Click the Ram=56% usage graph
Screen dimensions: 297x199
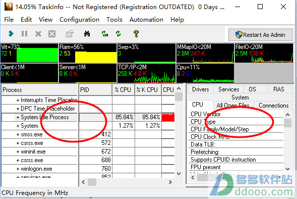point(88,53)
